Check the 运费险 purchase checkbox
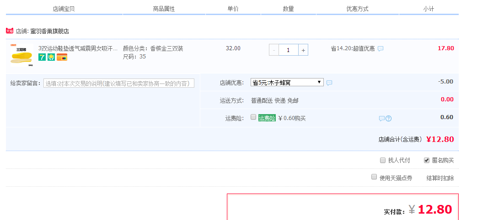 click(253, 117)
